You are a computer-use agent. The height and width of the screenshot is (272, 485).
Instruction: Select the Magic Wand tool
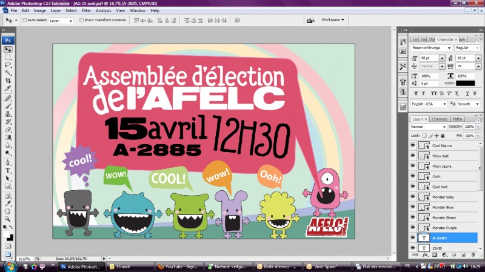[x=8, y=73]
